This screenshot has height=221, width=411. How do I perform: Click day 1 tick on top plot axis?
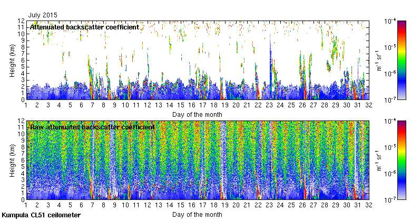coord(26,105)
